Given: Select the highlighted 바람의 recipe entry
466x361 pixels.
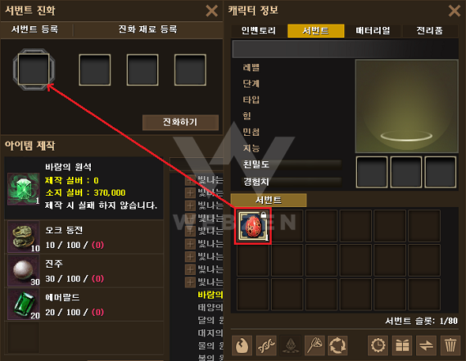Looking at the screenshot, I should (x=210, y=295).
